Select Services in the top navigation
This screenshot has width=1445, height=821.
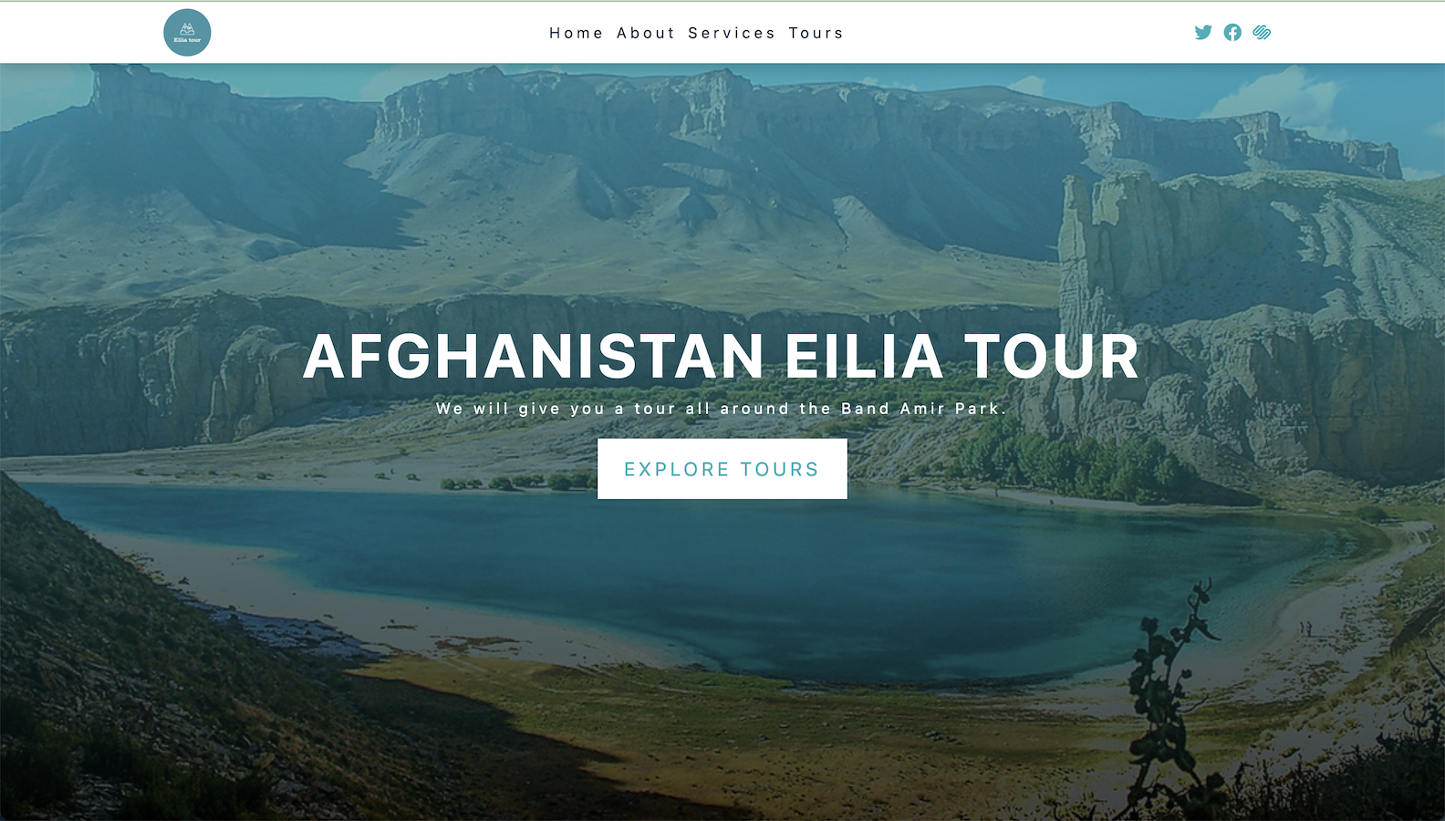click(x=732, y=33)
